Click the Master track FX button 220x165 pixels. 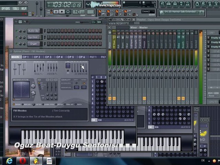[110, 99]
